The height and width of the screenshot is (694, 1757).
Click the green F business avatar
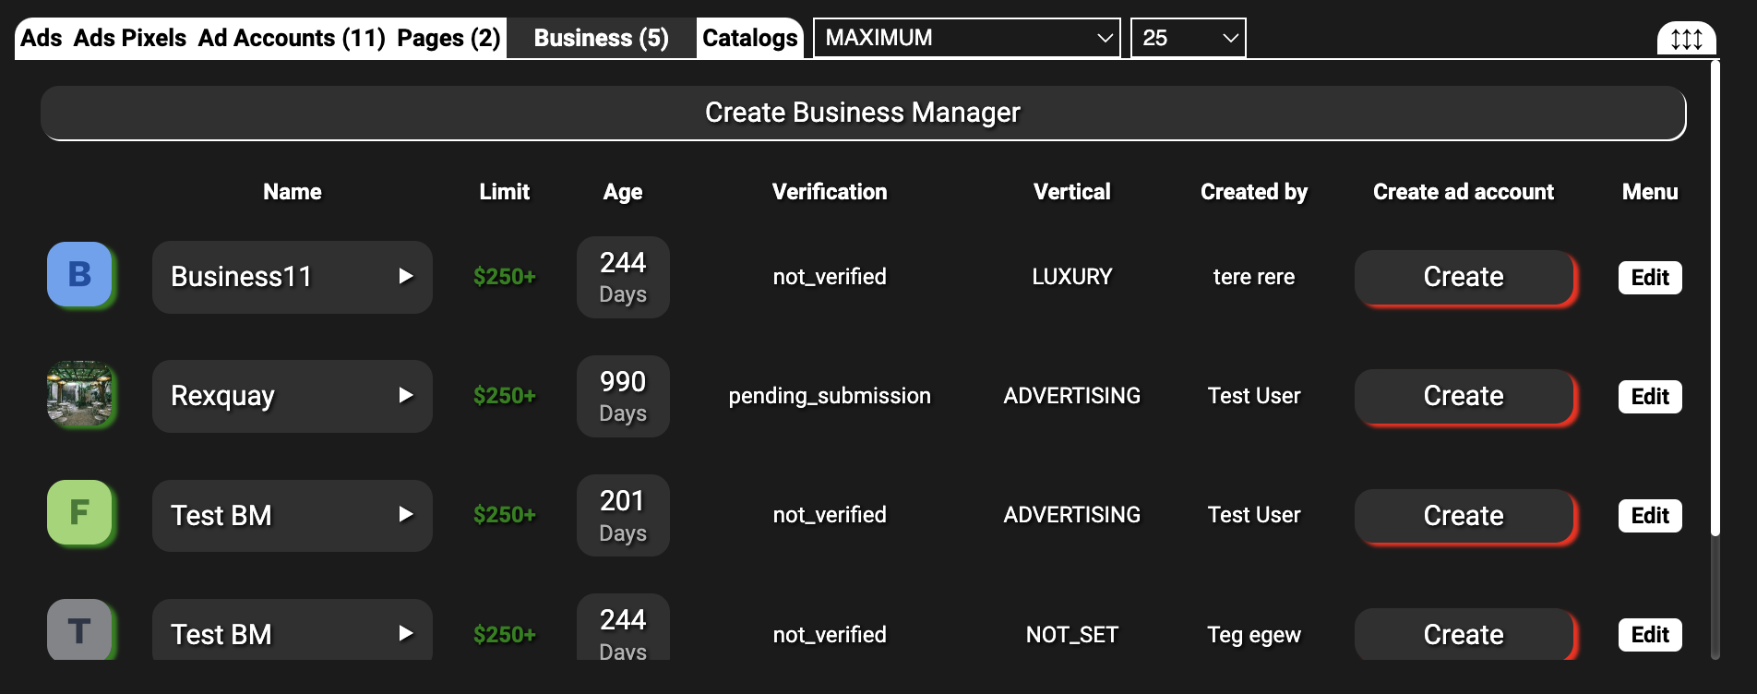(79, 512)
